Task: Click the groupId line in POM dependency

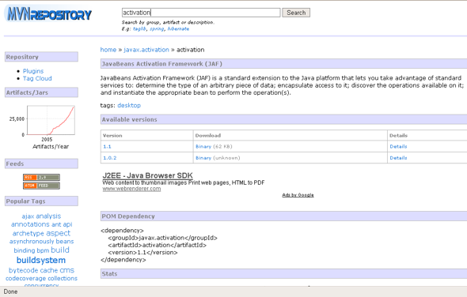Action: (162, 238)
